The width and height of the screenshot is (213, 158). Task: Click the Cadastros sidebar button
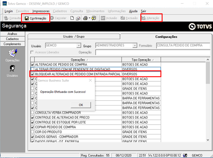point(12,39)
